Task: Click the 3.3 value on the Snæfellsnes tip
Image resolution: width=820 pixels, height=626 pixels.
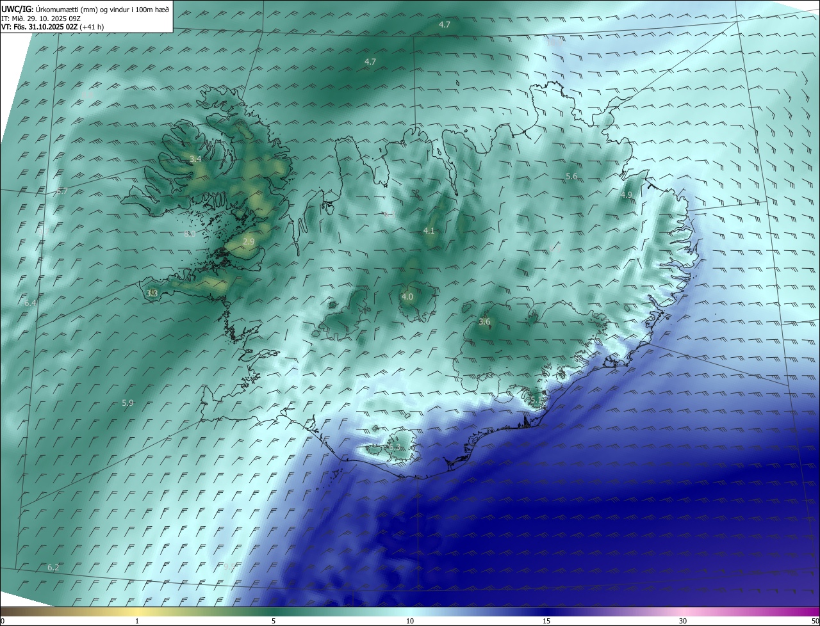Action: [x=152, y=293]
